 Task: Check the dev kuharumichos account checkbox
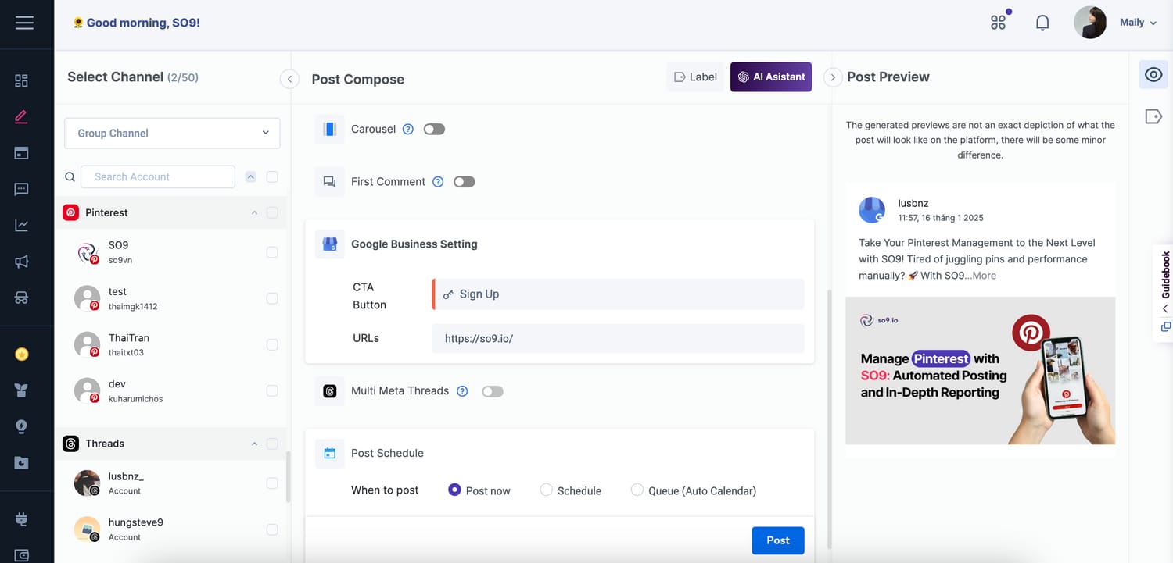click(x=272, y=390)
